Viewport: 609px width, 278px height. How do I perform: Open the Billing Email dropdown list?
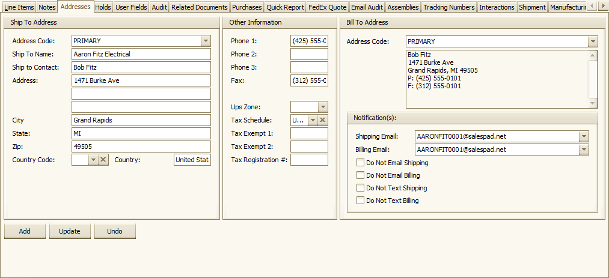coord(584,150)
